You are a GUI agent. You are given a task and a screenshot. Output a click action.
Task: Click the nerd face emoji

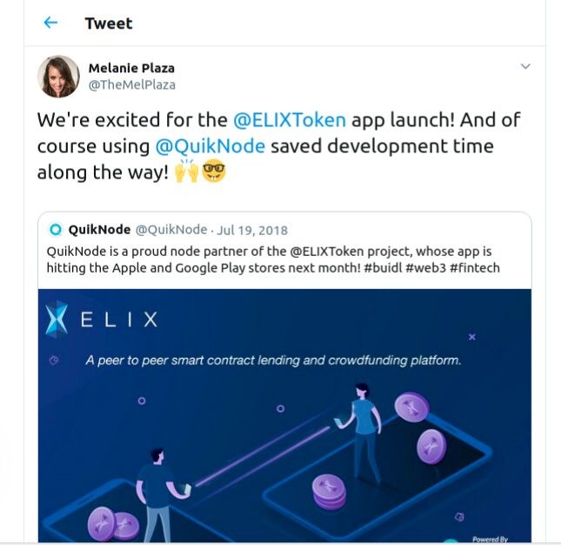tap(214, 172)
